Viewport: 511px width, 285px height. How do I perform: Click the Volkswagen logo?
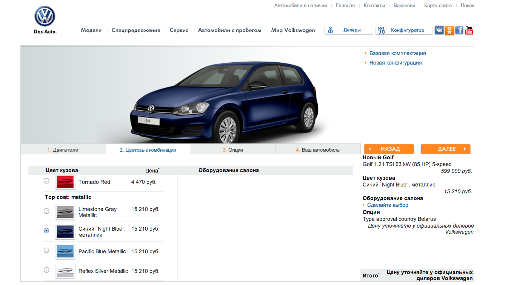click(x=45, y=17)
